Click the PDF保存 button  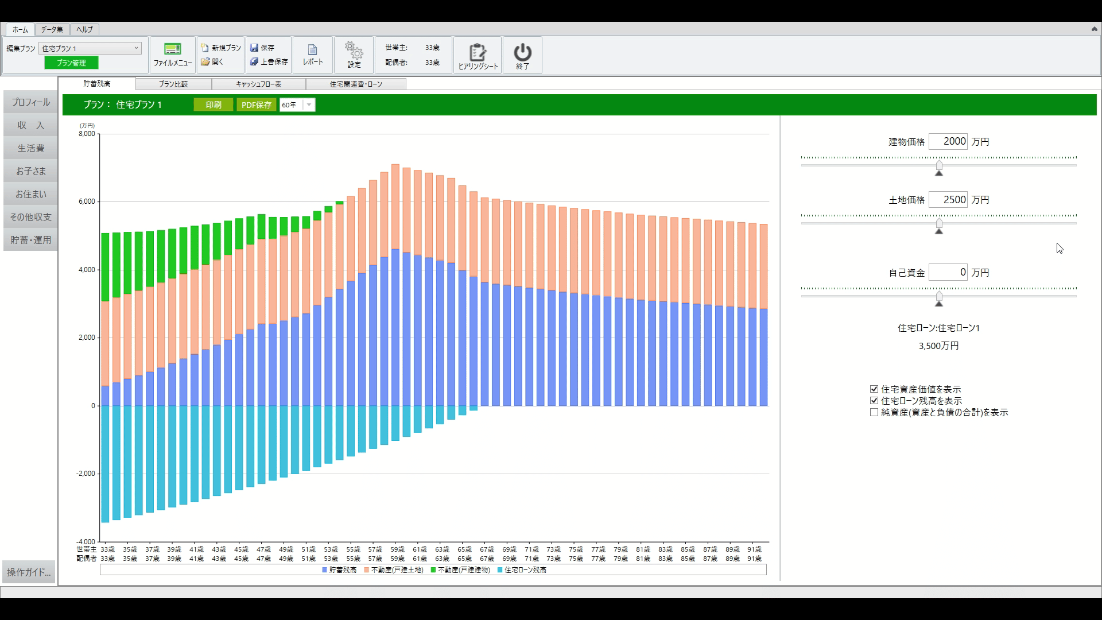click(x=256, y=105)
